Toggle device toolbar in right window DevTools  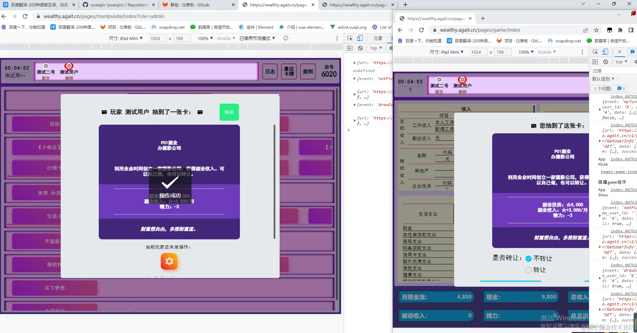[x=605, y=52]
